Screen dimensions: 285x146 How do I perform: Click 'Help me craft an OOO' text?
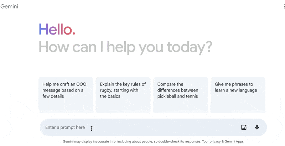click(64, 84)
